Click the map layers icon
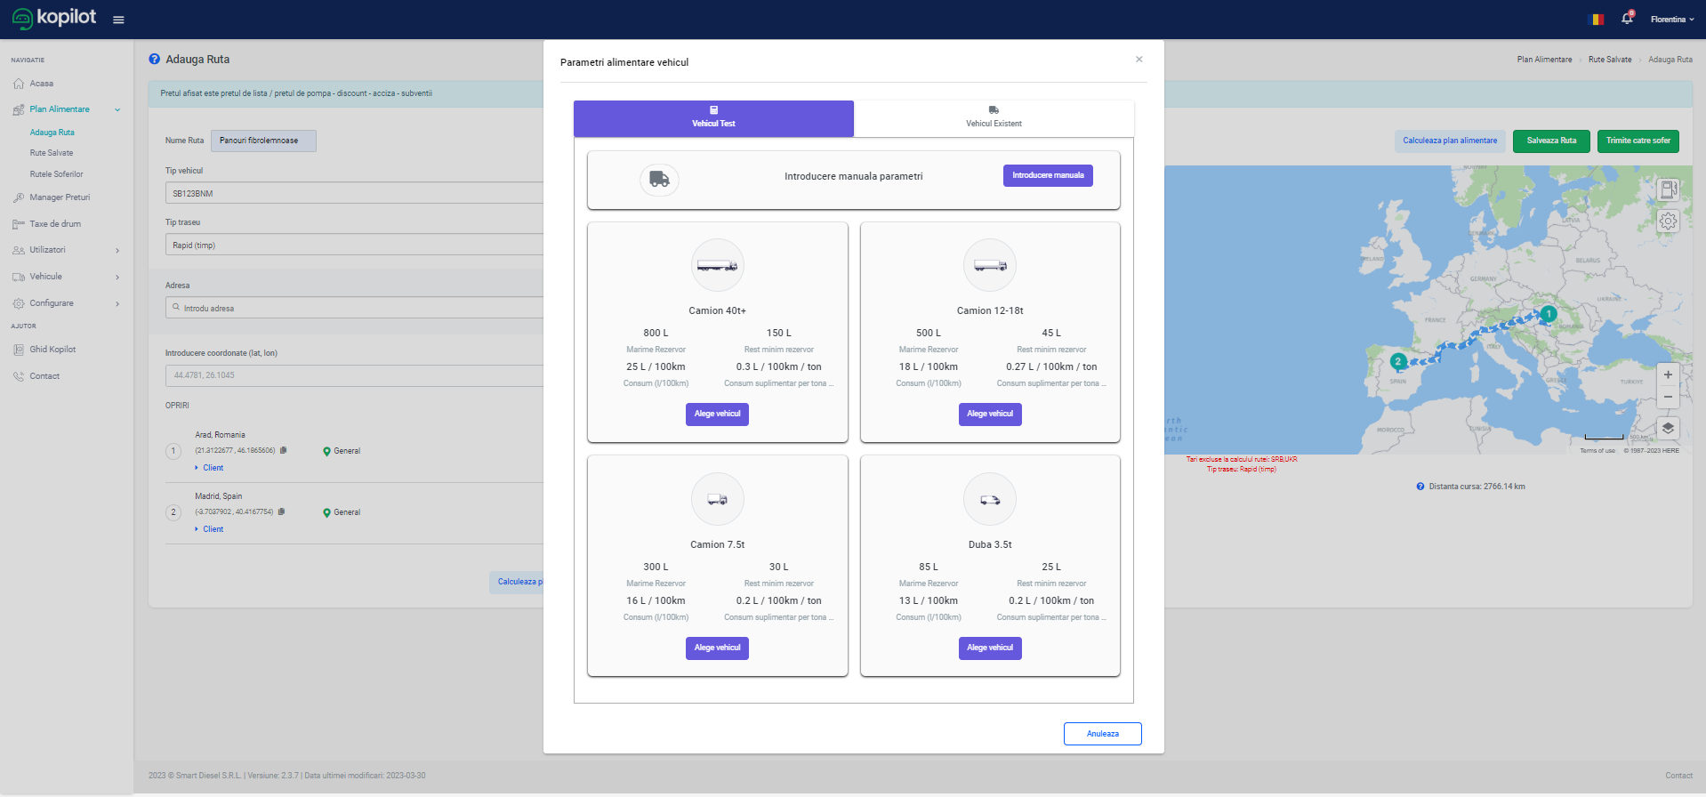1706x797 pixels. (1668, 428)
